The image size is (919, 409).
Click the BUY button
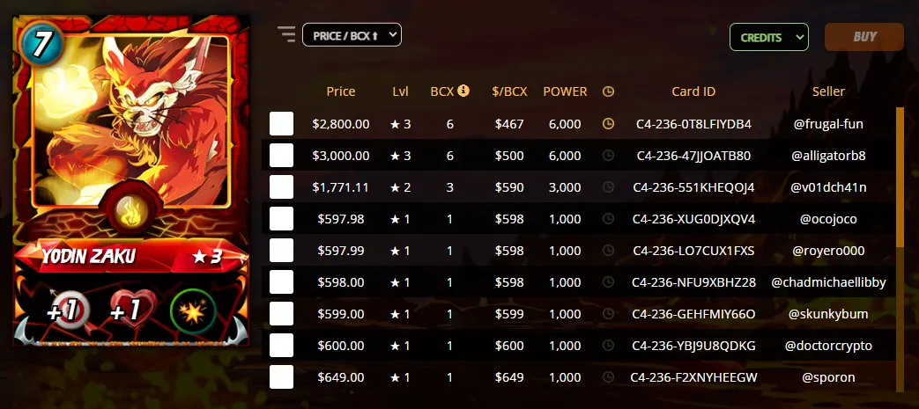click(863, 36)
